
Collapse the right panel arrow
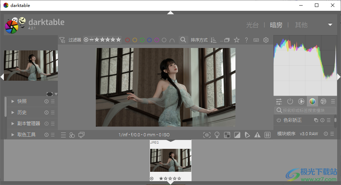(339, 77)
